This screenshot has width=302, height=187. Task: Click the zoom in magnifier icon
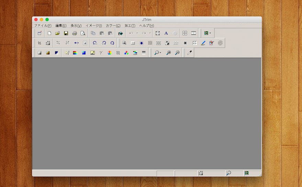pos(169,53)
